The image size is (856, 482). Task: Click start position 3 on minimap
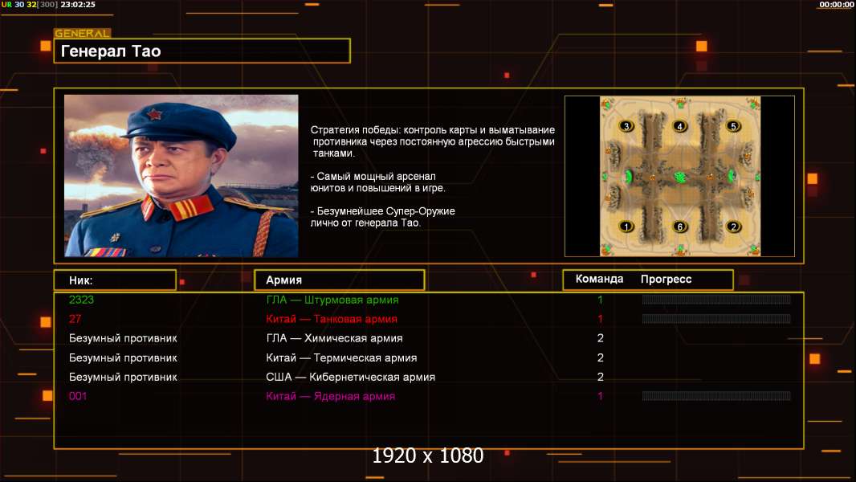coord(626,126)
